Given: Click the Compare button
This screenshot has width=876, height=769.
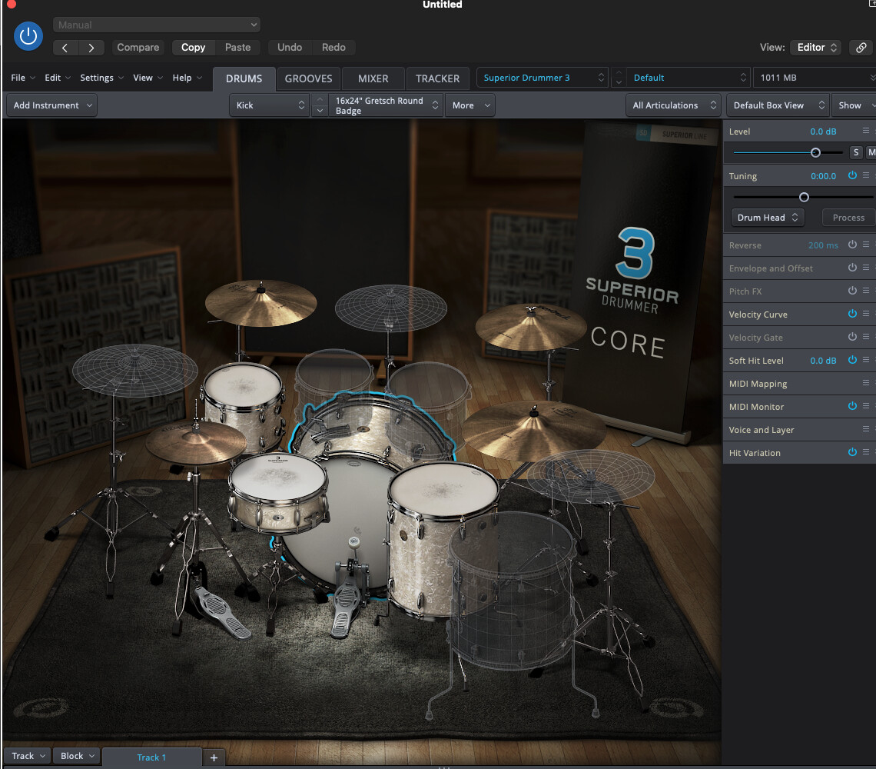Looking at the screenshot, I should (138, 48).
